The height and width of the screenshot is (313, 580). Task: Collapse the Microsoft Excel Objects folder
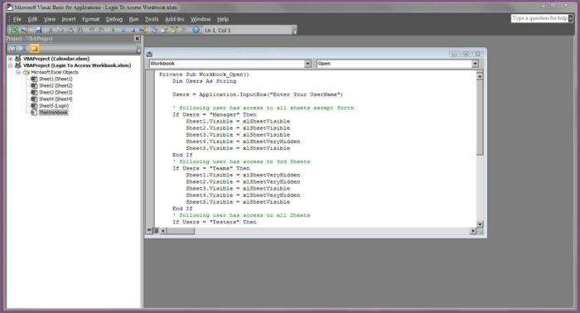click(17, 72)
